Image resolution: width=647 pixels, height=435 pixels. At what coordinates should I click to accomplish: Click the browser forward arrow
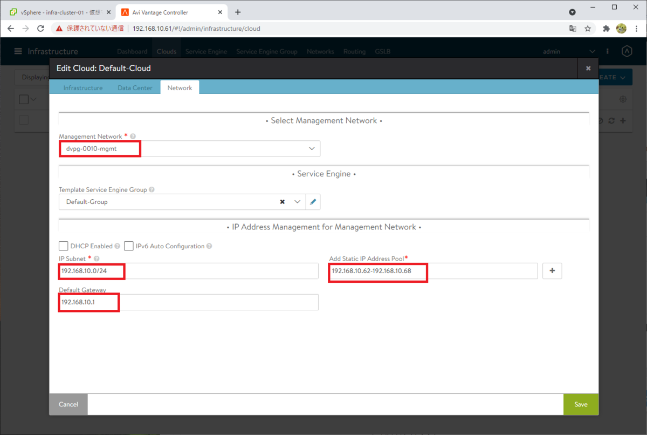[x=25, y=28]
